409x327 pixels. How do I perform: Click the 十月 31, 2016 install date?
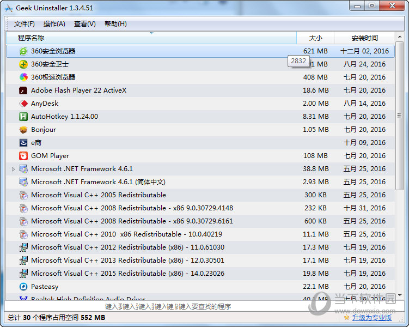(365, 208)
